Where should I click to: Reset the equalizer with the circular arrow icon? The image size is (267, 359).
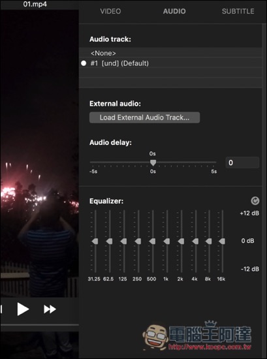tap(255, 201)
